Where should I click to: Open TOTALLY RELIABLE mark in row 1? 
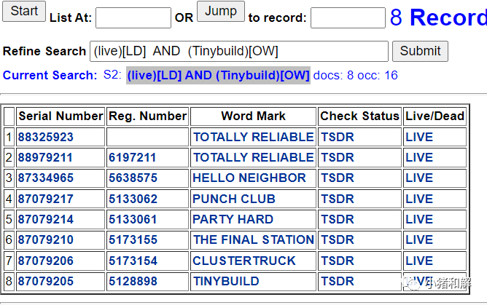[x=254, y=137]
